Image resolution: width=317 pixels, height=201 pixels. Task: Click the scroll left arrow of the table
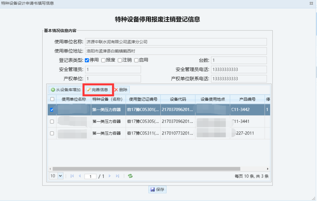coord(50,169)
